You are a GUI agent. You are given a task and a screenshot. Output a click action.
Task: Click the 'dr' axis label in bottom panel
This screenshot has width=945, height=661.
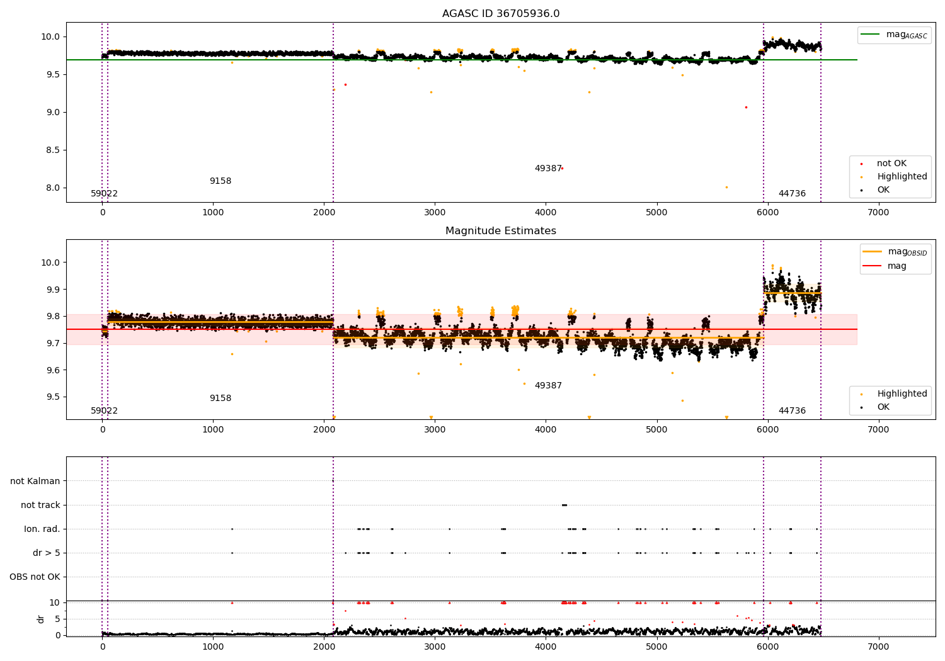(x=41, y=619)
